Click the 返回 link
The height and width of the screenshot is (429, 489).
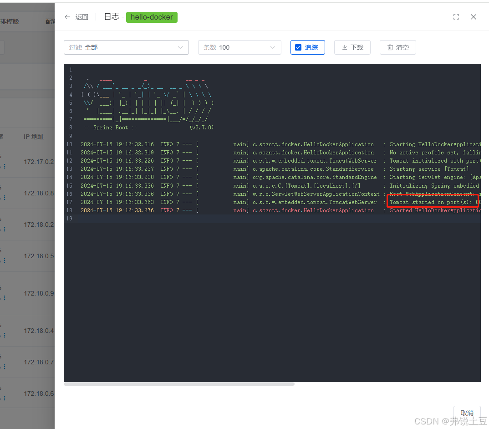(x=81, y=17)
